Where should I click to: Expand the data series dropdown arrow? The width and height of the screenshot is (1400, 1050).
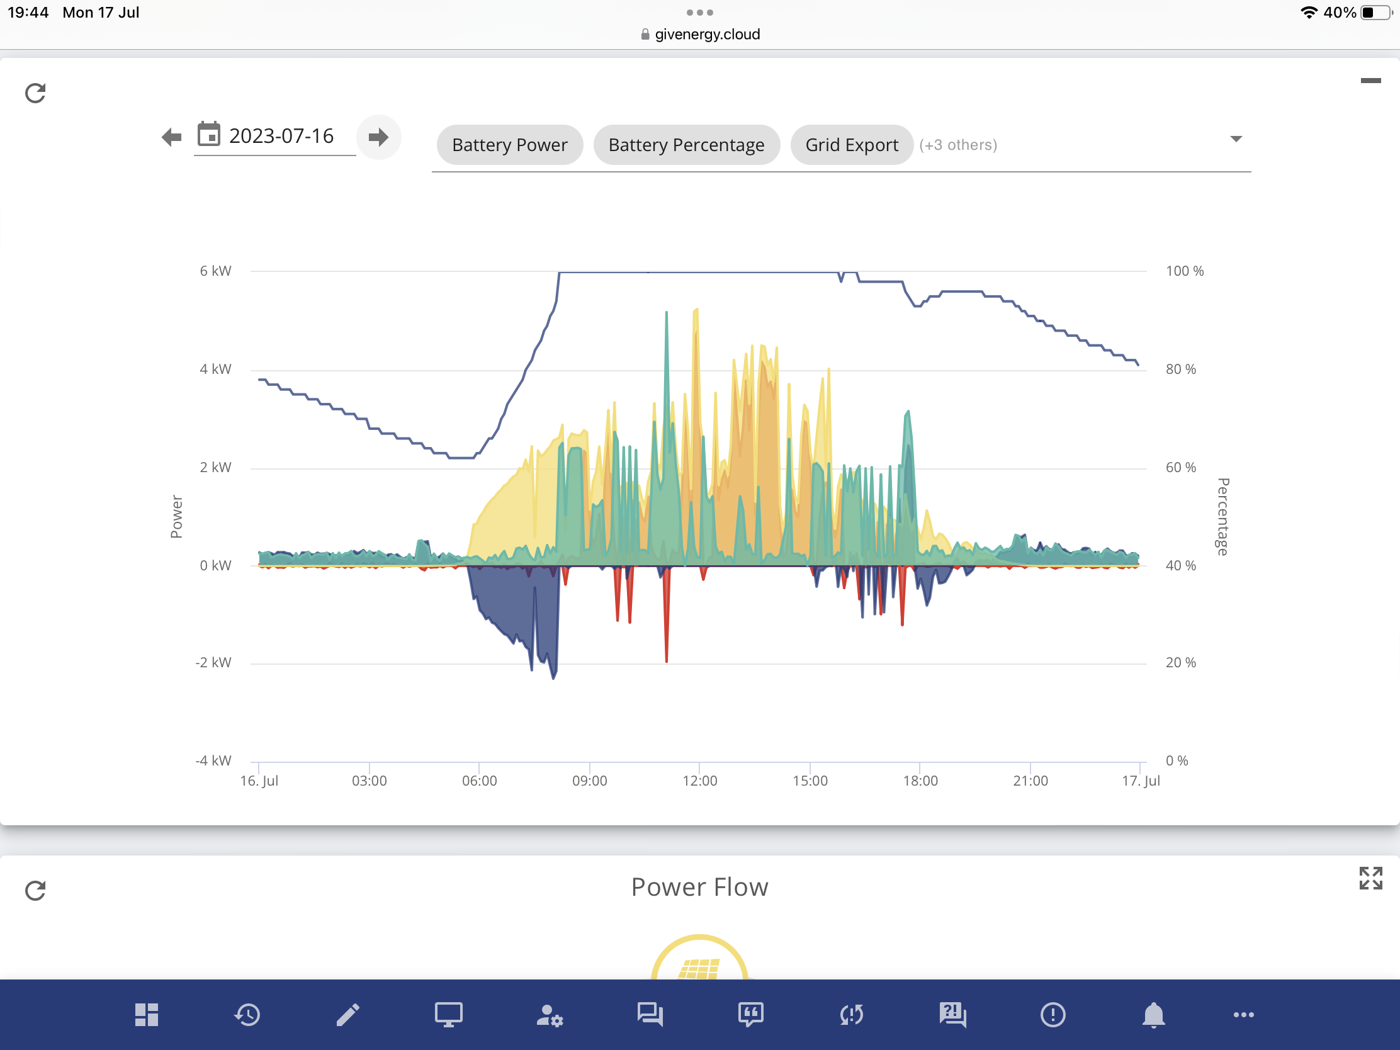[x=1236, y=138]
